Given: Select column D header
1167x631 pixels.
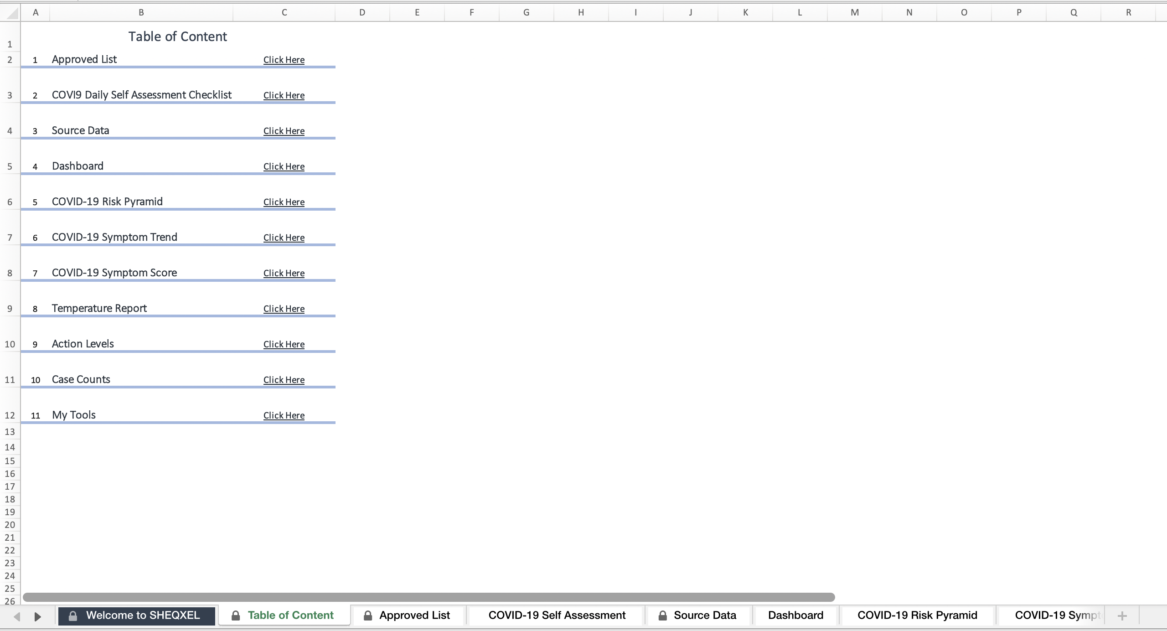Looking at the screenshot, I should coord(362,13).
